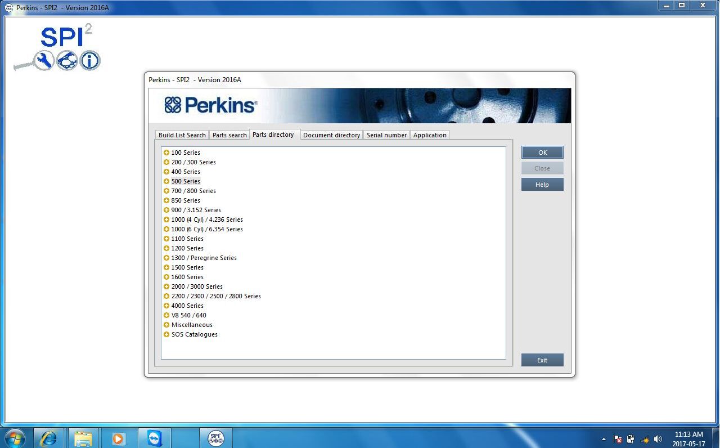720x448 pixels.
Task: Select 1300 / Peregrine Series label
Action: (x=204, y=258)
